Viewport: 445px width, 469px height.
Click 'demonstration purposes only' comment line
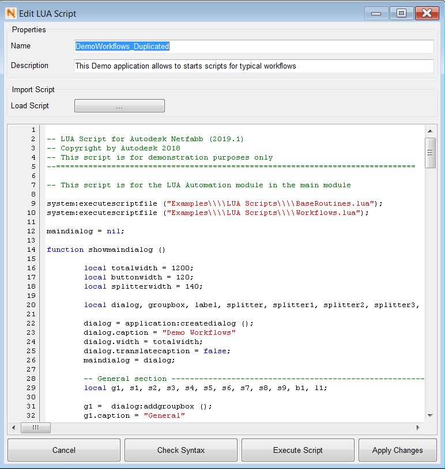coord(160,158)
